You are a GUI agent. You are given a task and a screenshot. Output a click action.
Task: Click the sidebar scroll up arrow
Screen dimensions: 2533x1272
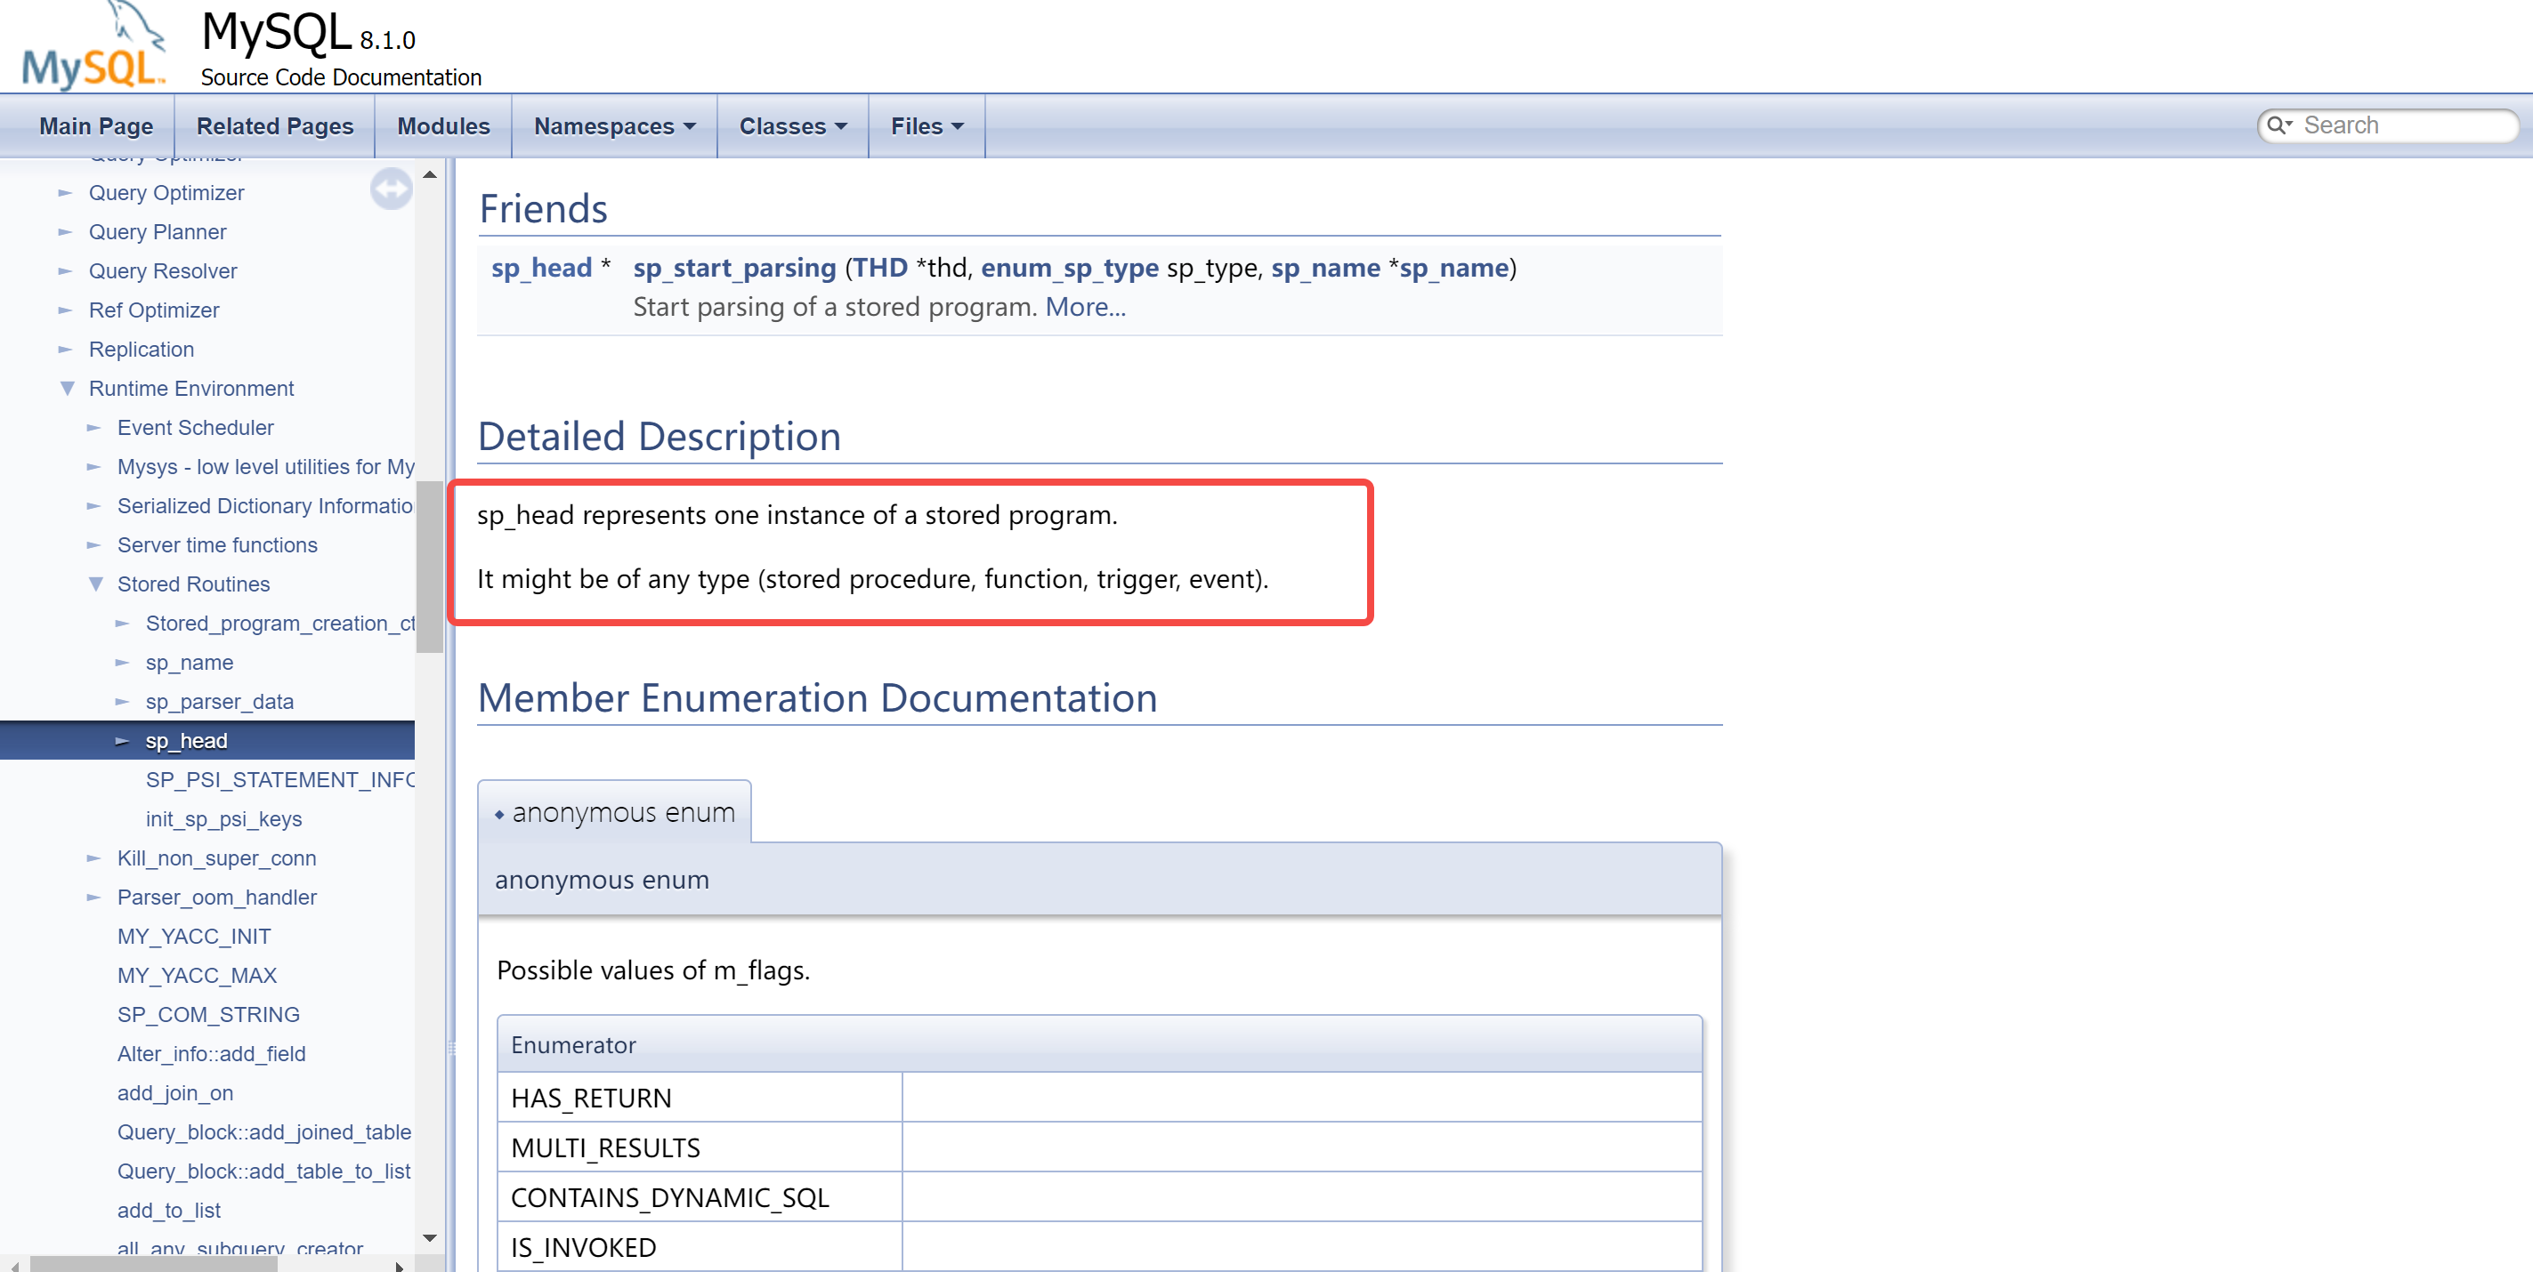coord(430,175)
